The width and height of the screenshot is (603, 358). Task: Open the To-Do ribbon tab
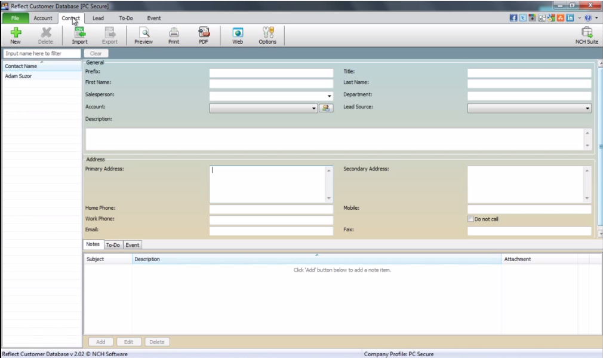coord(126,18)
